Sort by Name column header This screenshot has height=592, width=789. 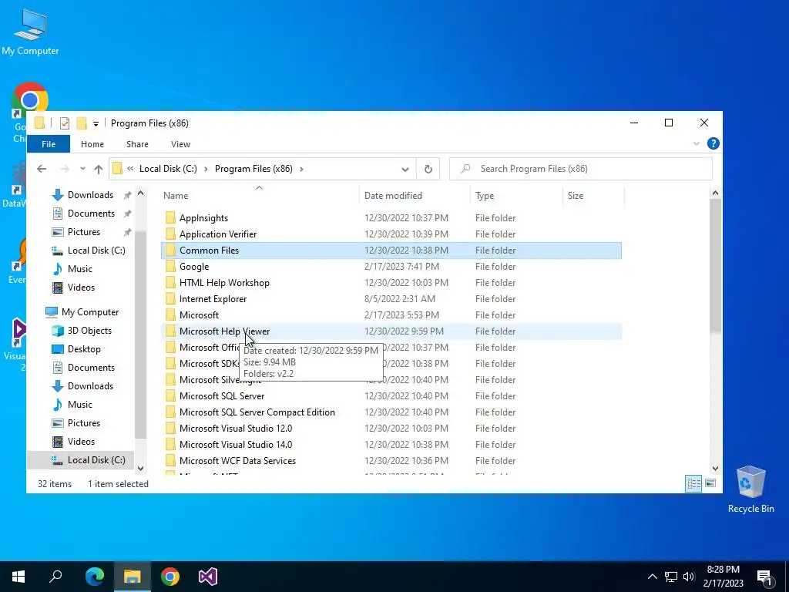(260, 196)
